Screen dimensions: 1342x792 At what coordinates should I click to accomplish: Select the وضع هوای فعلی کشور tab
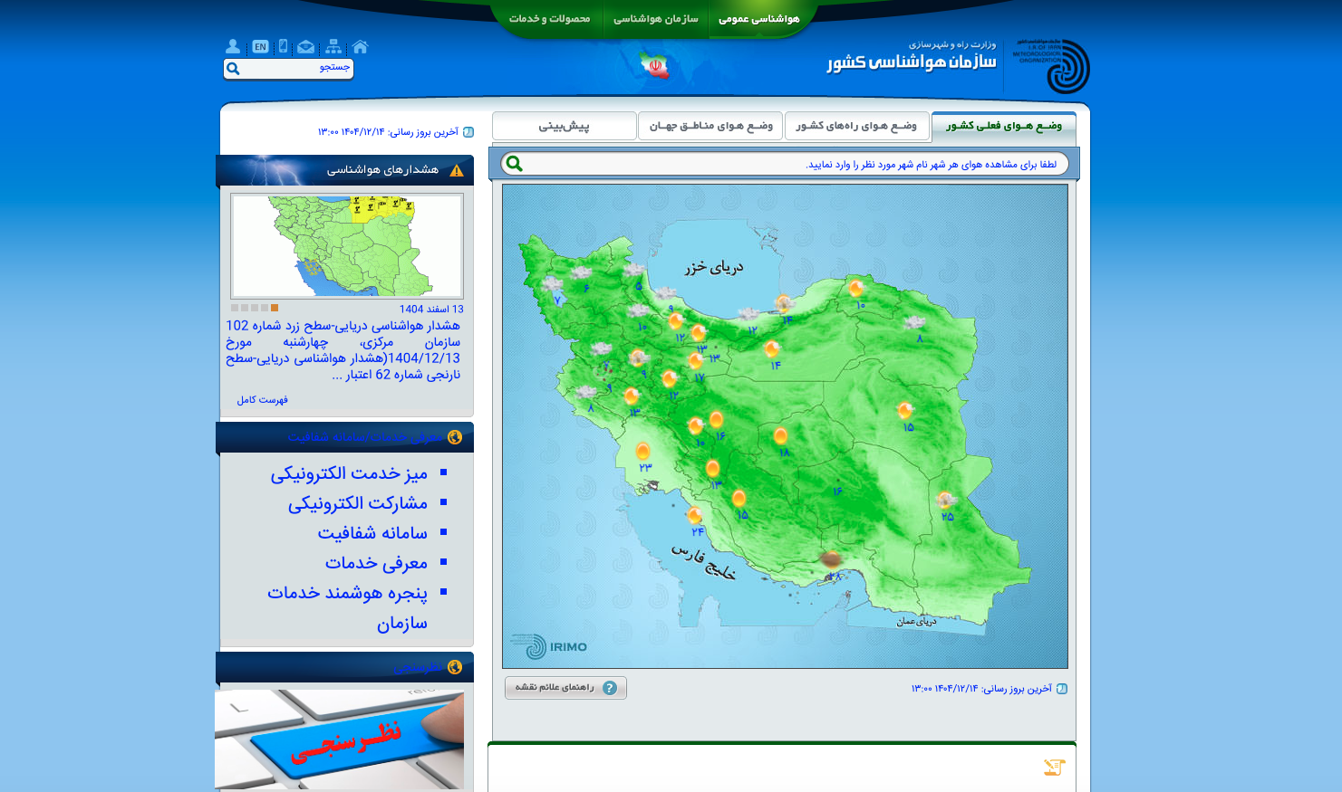1004,126
